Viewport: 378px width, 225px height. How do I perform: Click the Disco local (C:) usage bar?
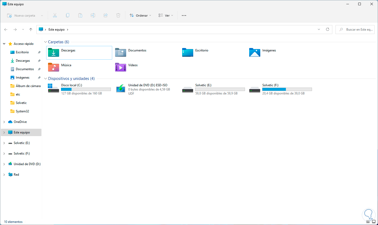(86, 89)
